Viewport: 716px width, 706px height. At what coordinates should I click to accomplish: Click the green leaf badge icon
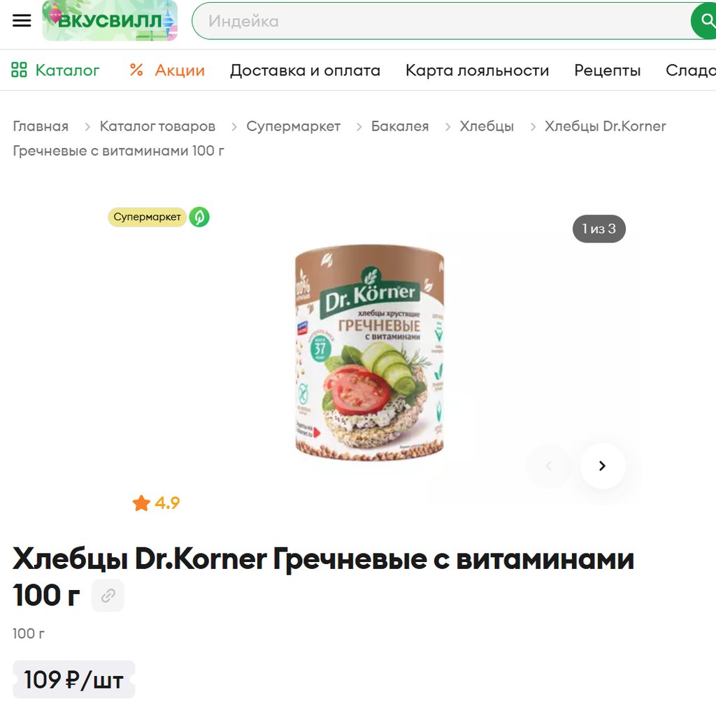tap(199, 217)
